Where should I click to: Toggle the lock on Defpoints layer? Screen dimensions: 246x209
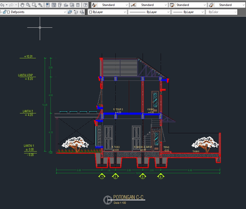coord(5,12)
